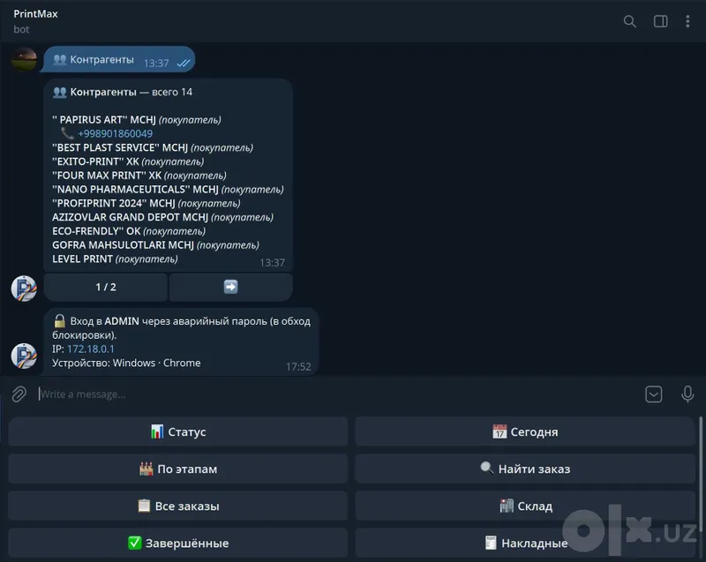Click the 17:52 message timestamp
Viewport: 706px width, 562px height.
coord(298,367)
